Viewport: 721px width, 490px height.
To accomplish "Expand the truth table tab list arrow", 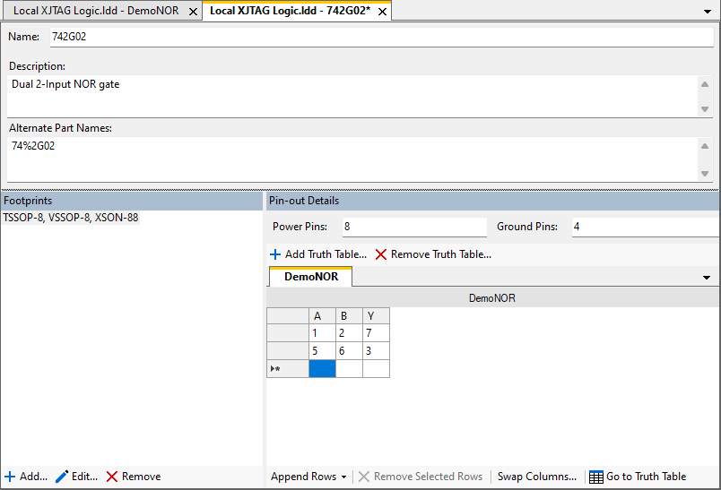I will coord(707,278).
